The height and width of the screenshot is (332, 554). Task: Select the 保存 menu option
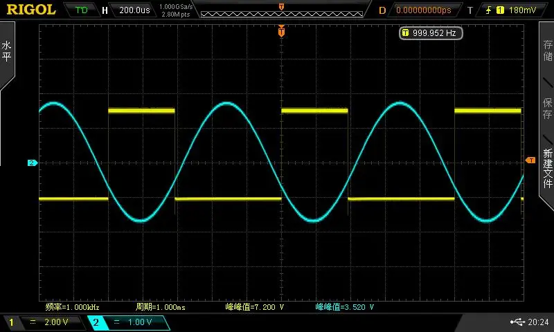547,109
